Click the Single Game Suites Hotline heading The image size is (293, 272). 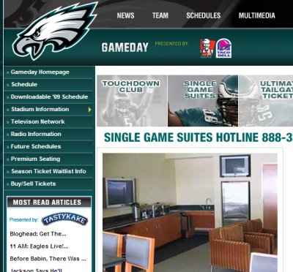click(x=199, y=137)
